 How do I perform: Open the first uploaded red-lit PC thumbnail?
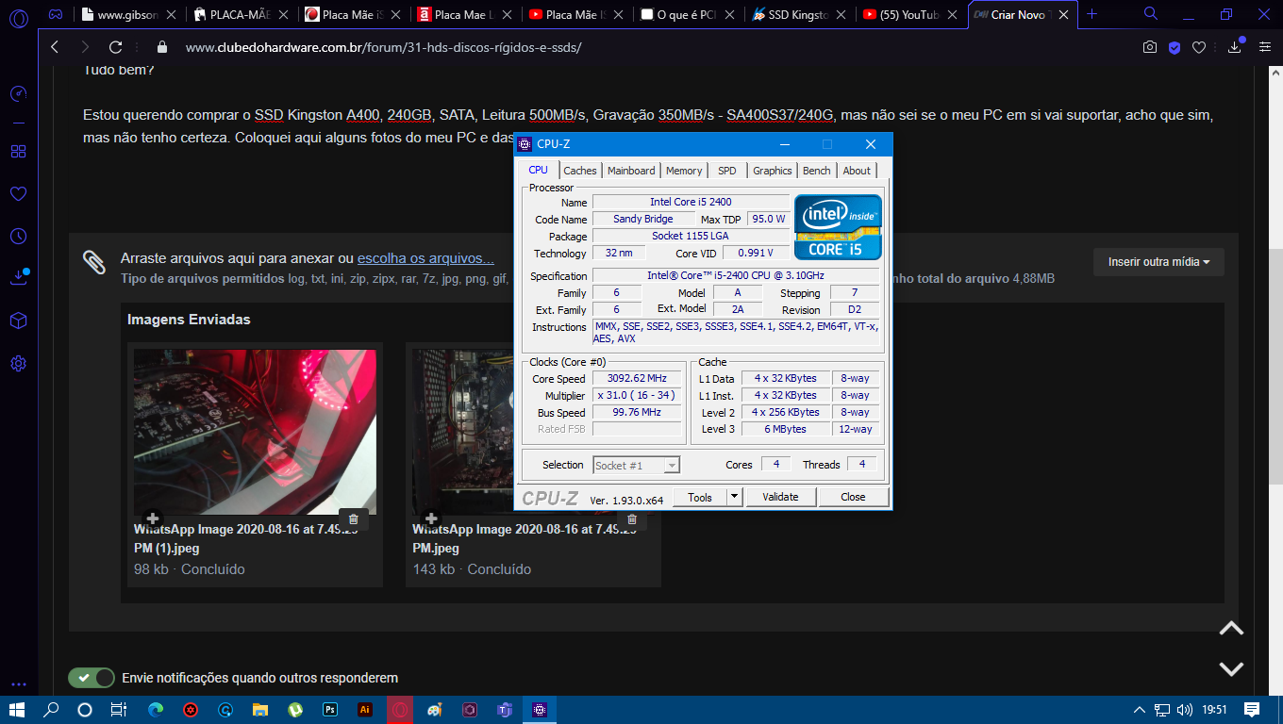(x=255, y=432)
